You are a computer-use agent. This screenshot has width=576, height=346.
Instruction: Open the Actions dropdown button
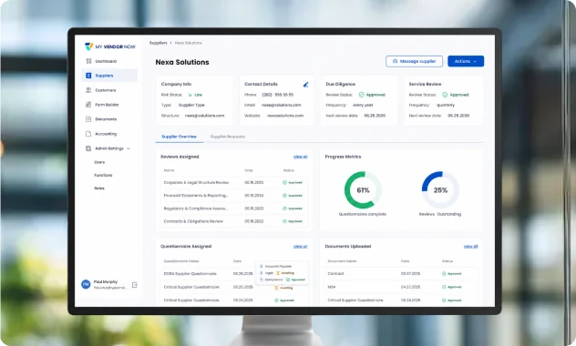pos(466,61)
